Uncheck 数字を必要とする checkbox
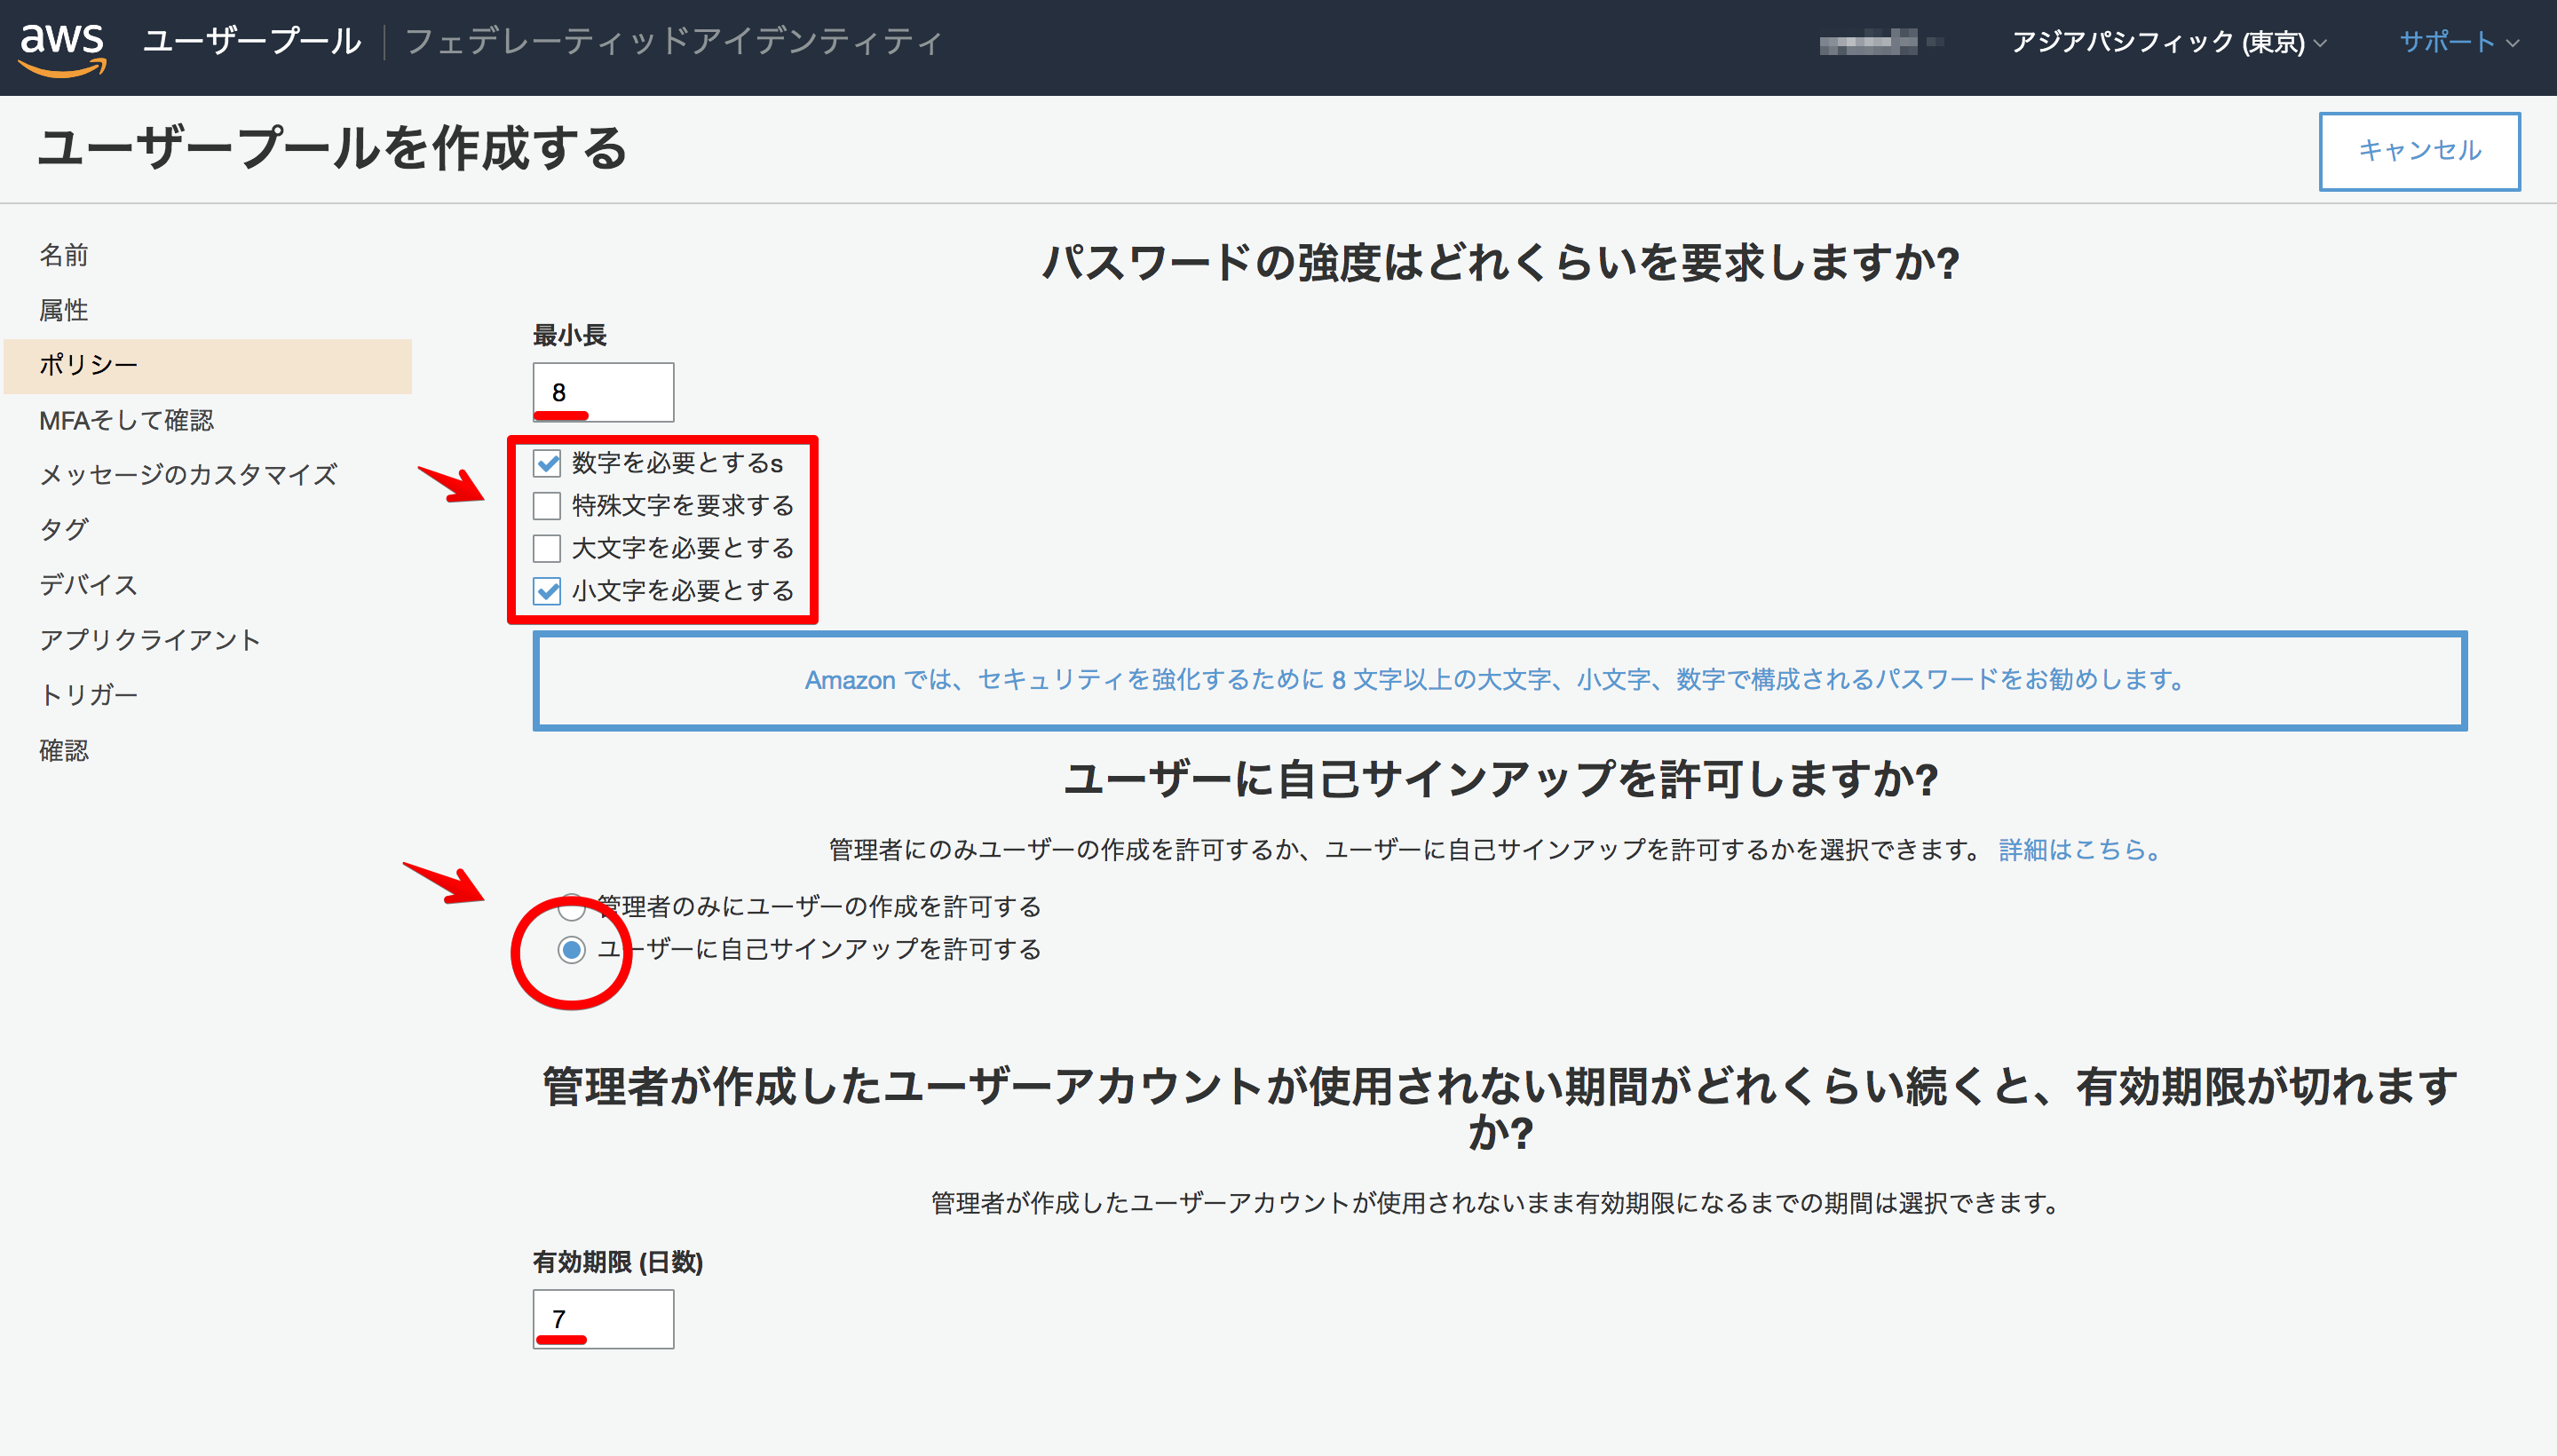The height and width of the screenshot is (1456, 2557). (x=547, y=463)
